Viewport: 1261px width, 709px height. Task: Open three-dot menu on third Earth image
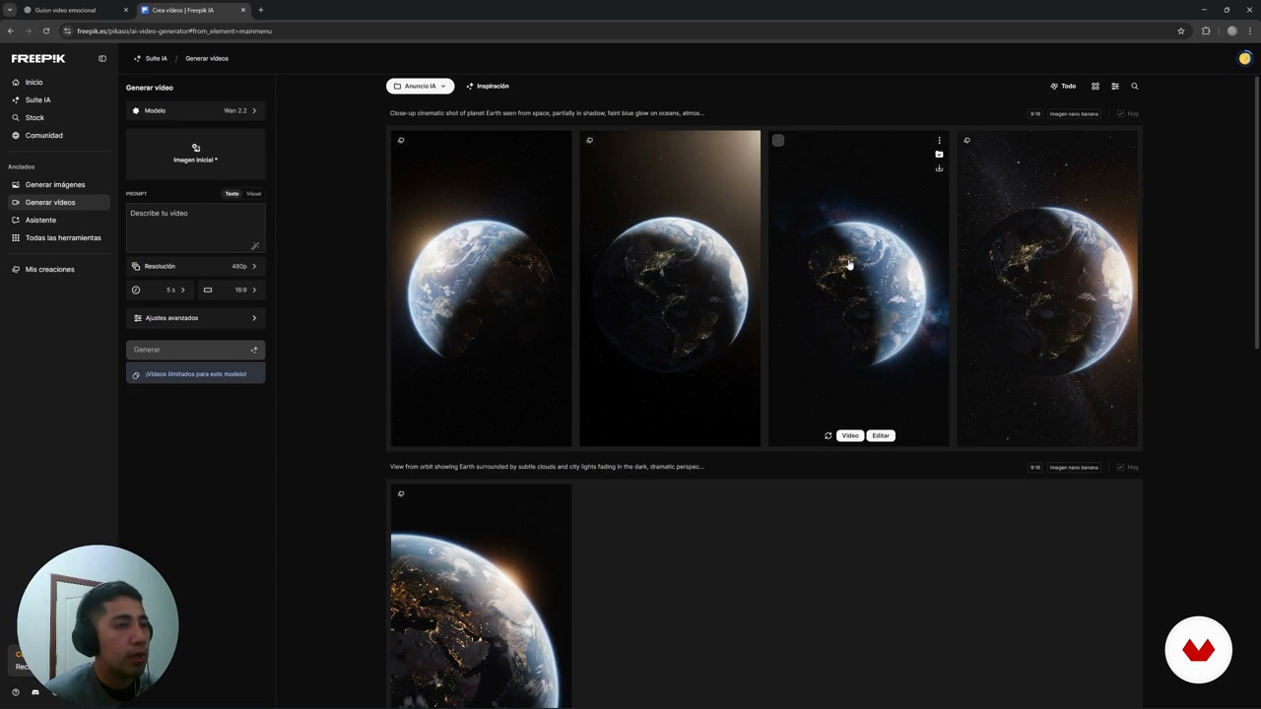pyautogui.click(x=939, y=141)
